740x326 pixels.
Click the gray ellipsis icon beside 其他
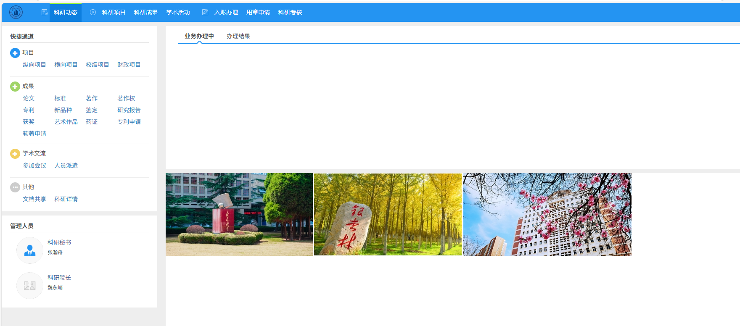tap(15, 187)
